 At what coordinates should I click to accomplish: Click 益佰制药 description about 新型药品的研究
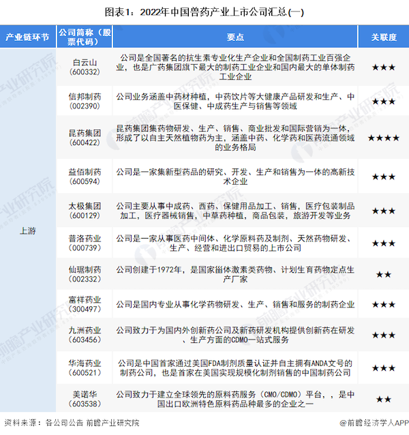click(x=235, y=177)
